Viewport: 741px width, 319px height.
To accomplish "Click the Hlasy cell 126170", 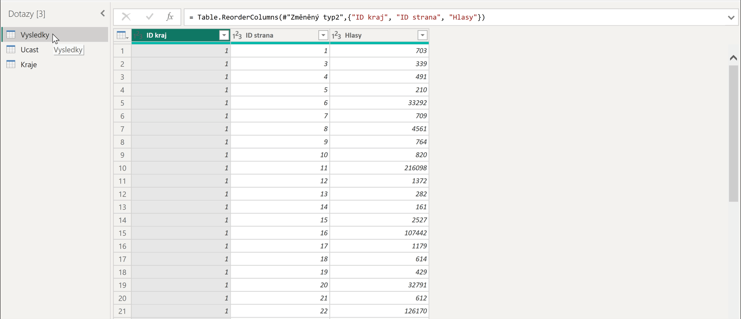I will (379, 311).
